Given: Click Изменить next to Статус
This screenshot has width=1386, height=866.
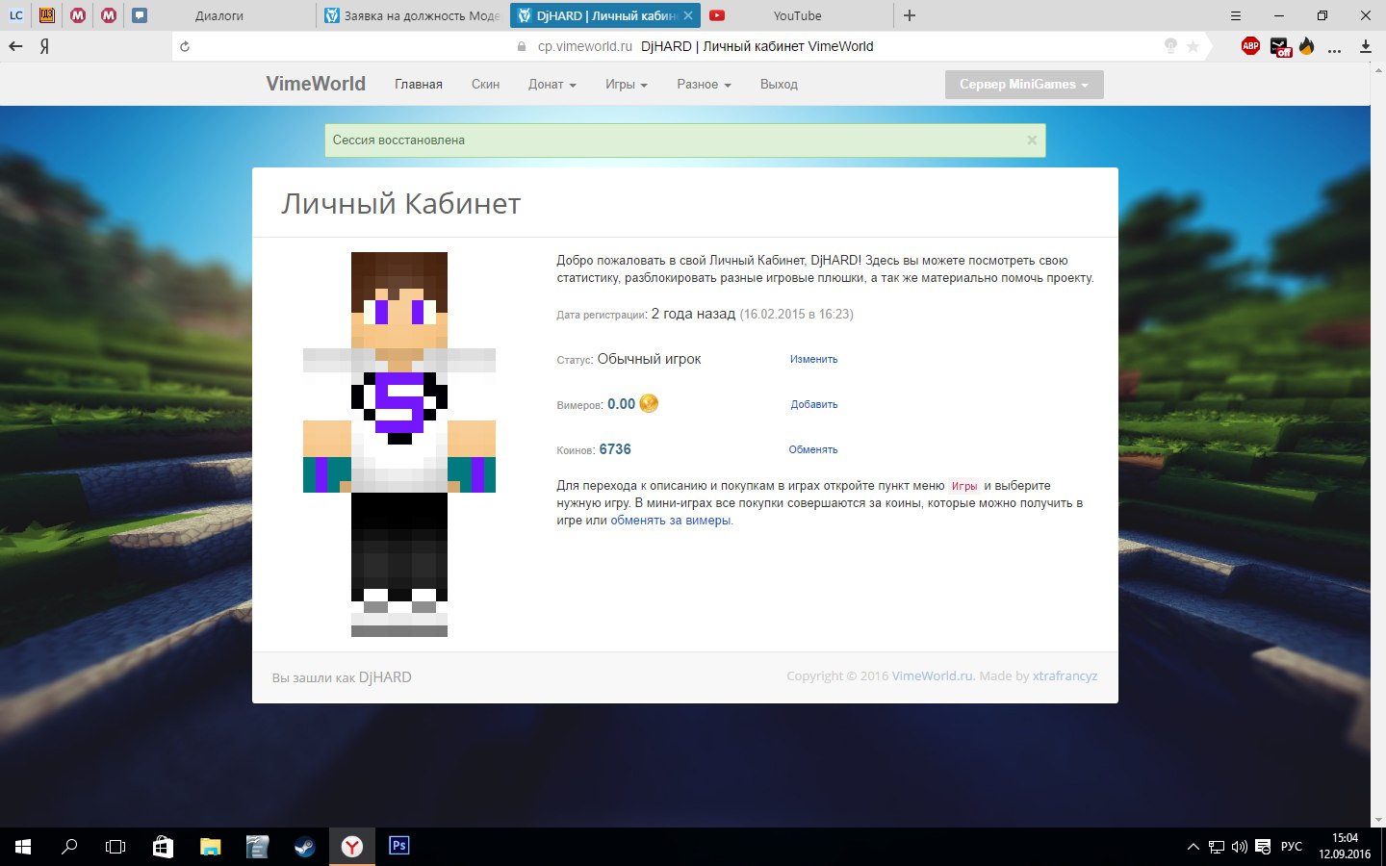Looking at the screenshot, I should pyautogui.click(x=813, y=359).
